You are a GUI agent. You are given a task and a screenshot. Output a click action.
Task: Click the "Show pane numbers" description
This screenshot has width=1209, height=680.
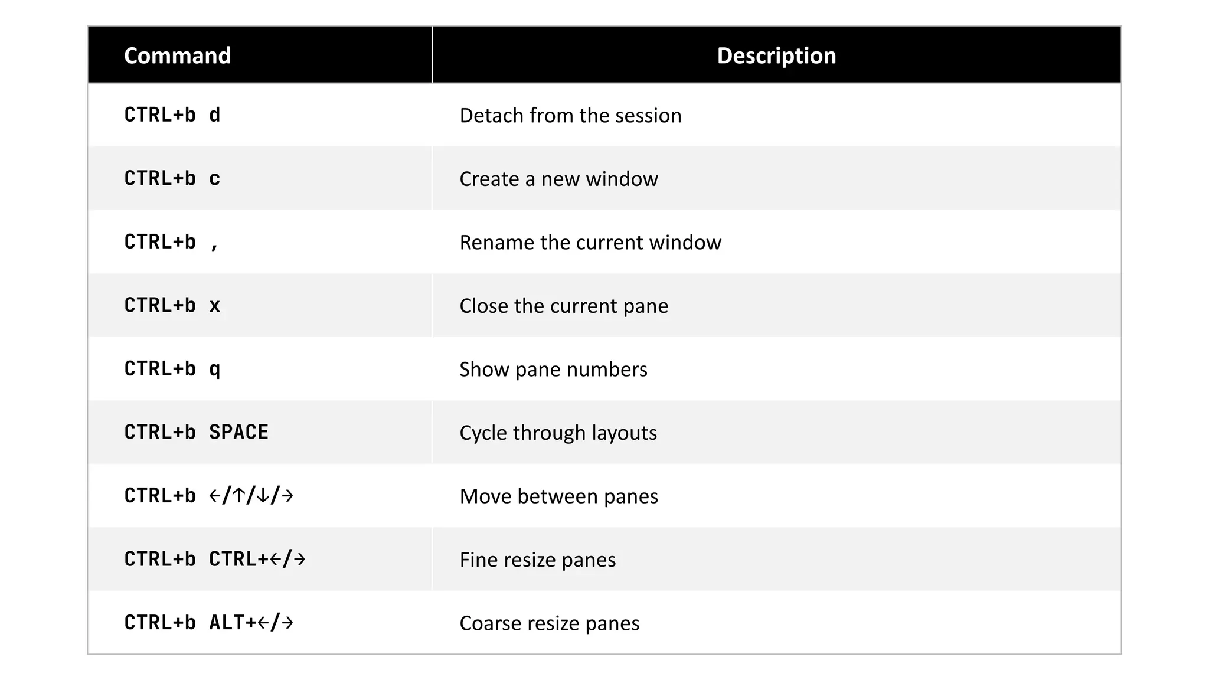(x=553, y=370)
